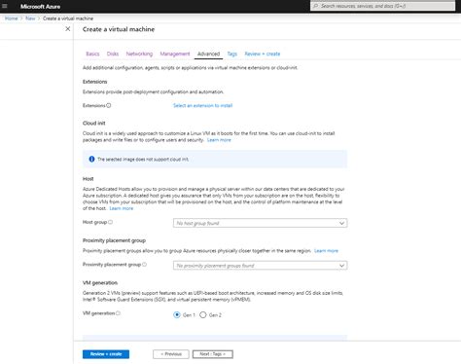
Task: Expand the Host group dropdown
Action: [x=260, y=223]
